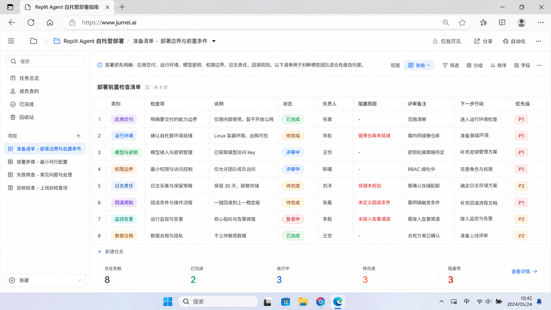
Task: Open 自动化 automation button
Action: 514,41
